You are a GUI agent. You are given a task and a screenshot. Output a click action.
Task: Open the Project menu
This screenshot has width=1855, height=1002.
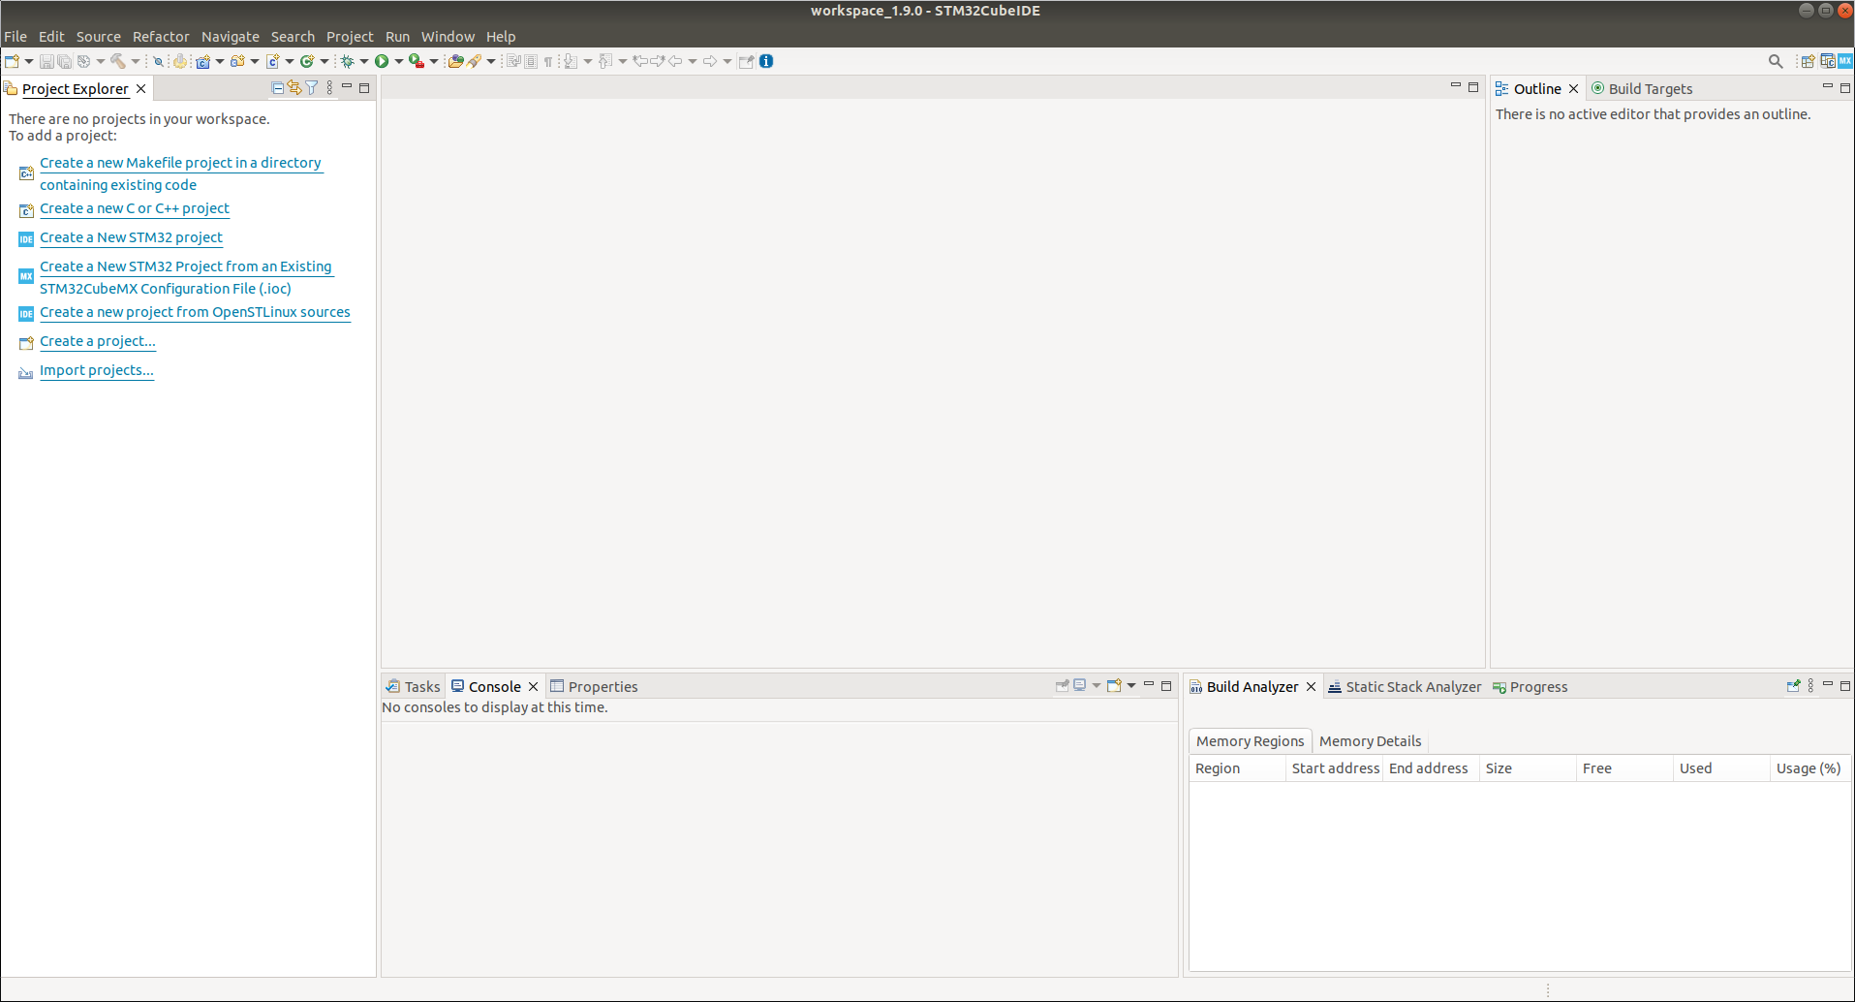click(x=350, y=37)
